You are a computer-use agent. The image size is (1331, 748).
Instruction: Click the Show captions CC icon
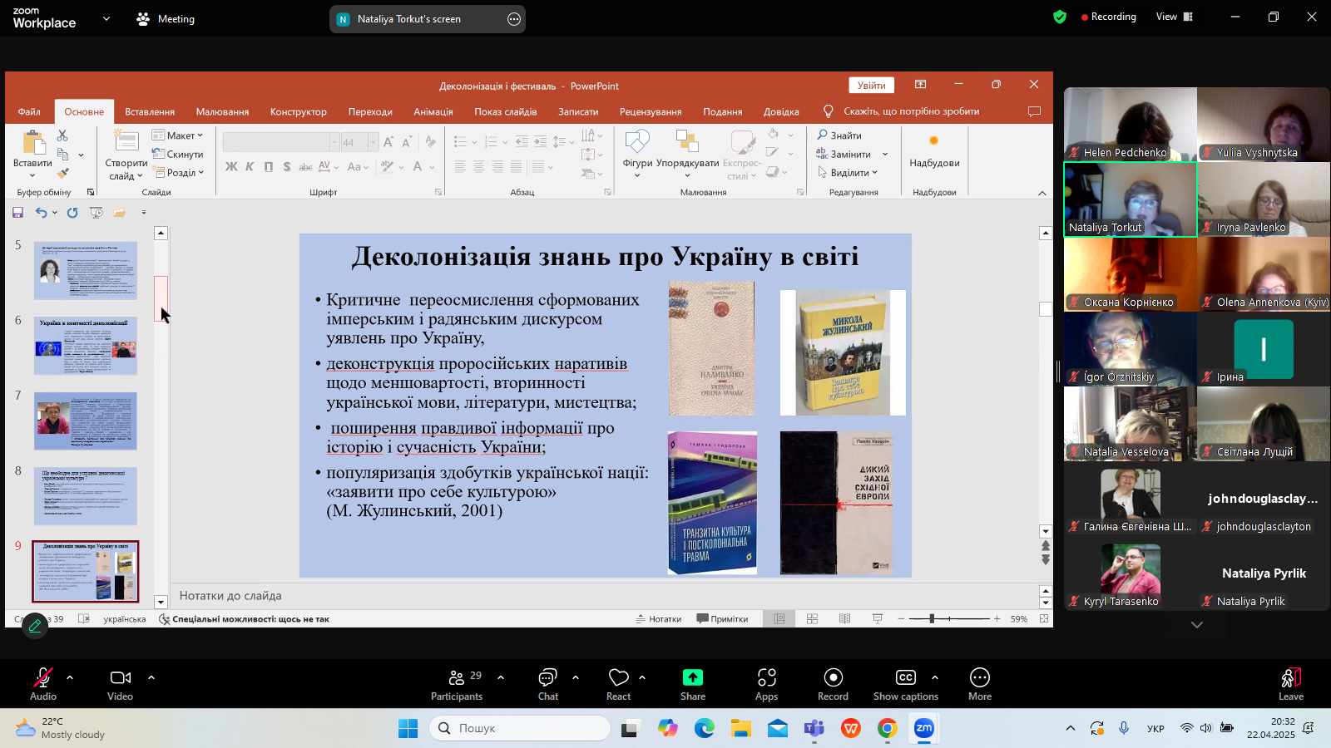tap(905, 677)
